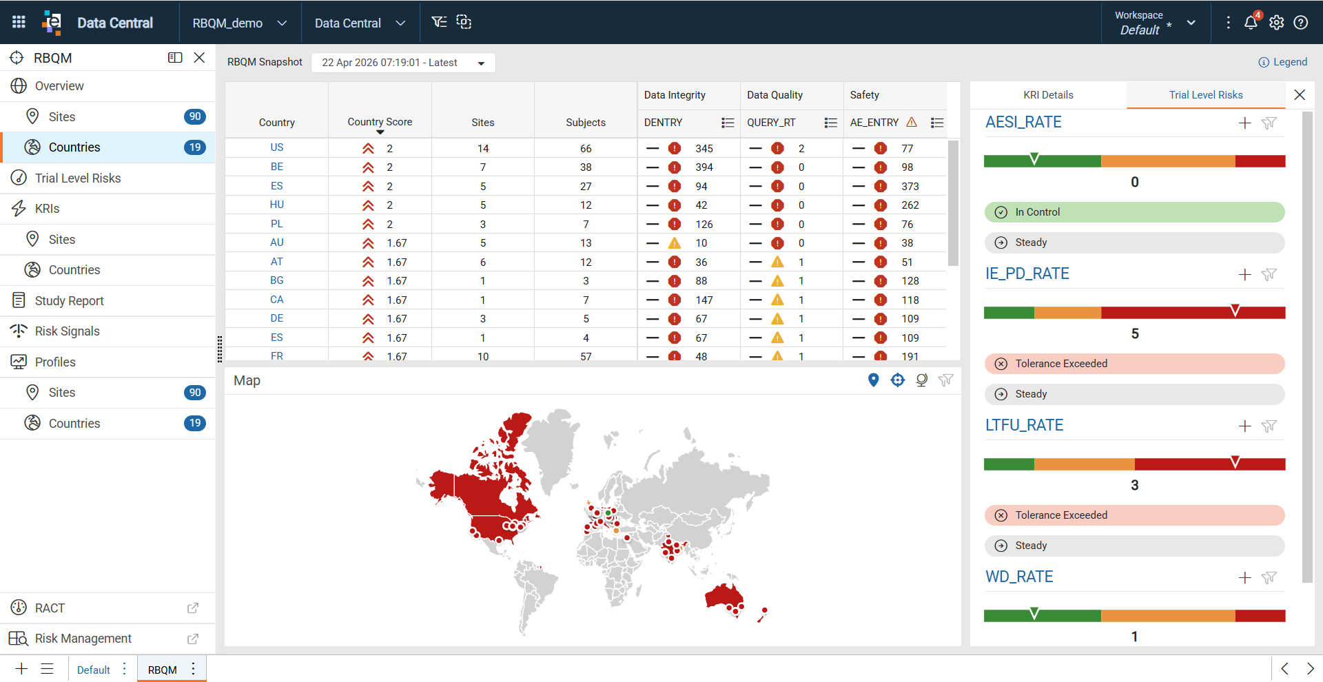The height and width of the screenshot is (682, 1323).
Task: Open DENTRY column list menu icon
Action: click(x=728, y=123)
